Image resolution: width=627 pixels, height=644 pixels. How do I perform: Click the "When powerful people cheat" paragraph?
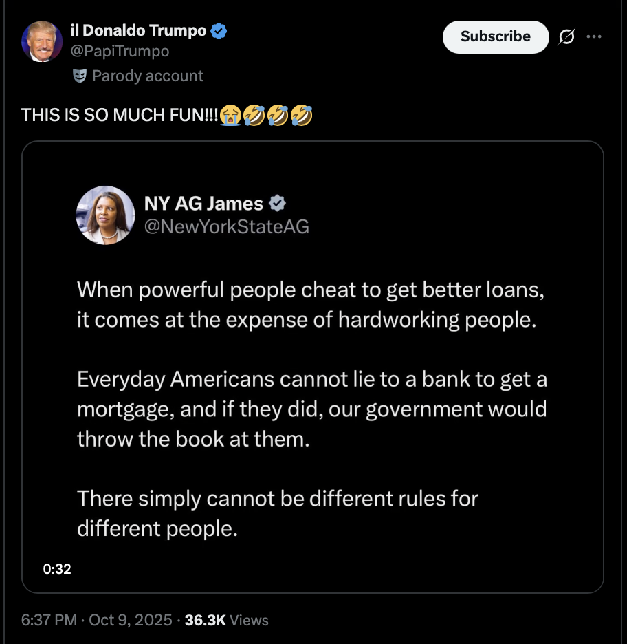311,305
